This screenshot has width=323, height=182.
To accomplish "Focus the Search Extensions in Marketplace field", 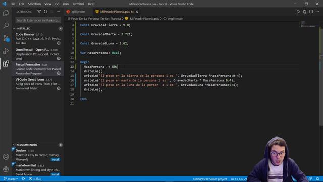I will point(38,20).
